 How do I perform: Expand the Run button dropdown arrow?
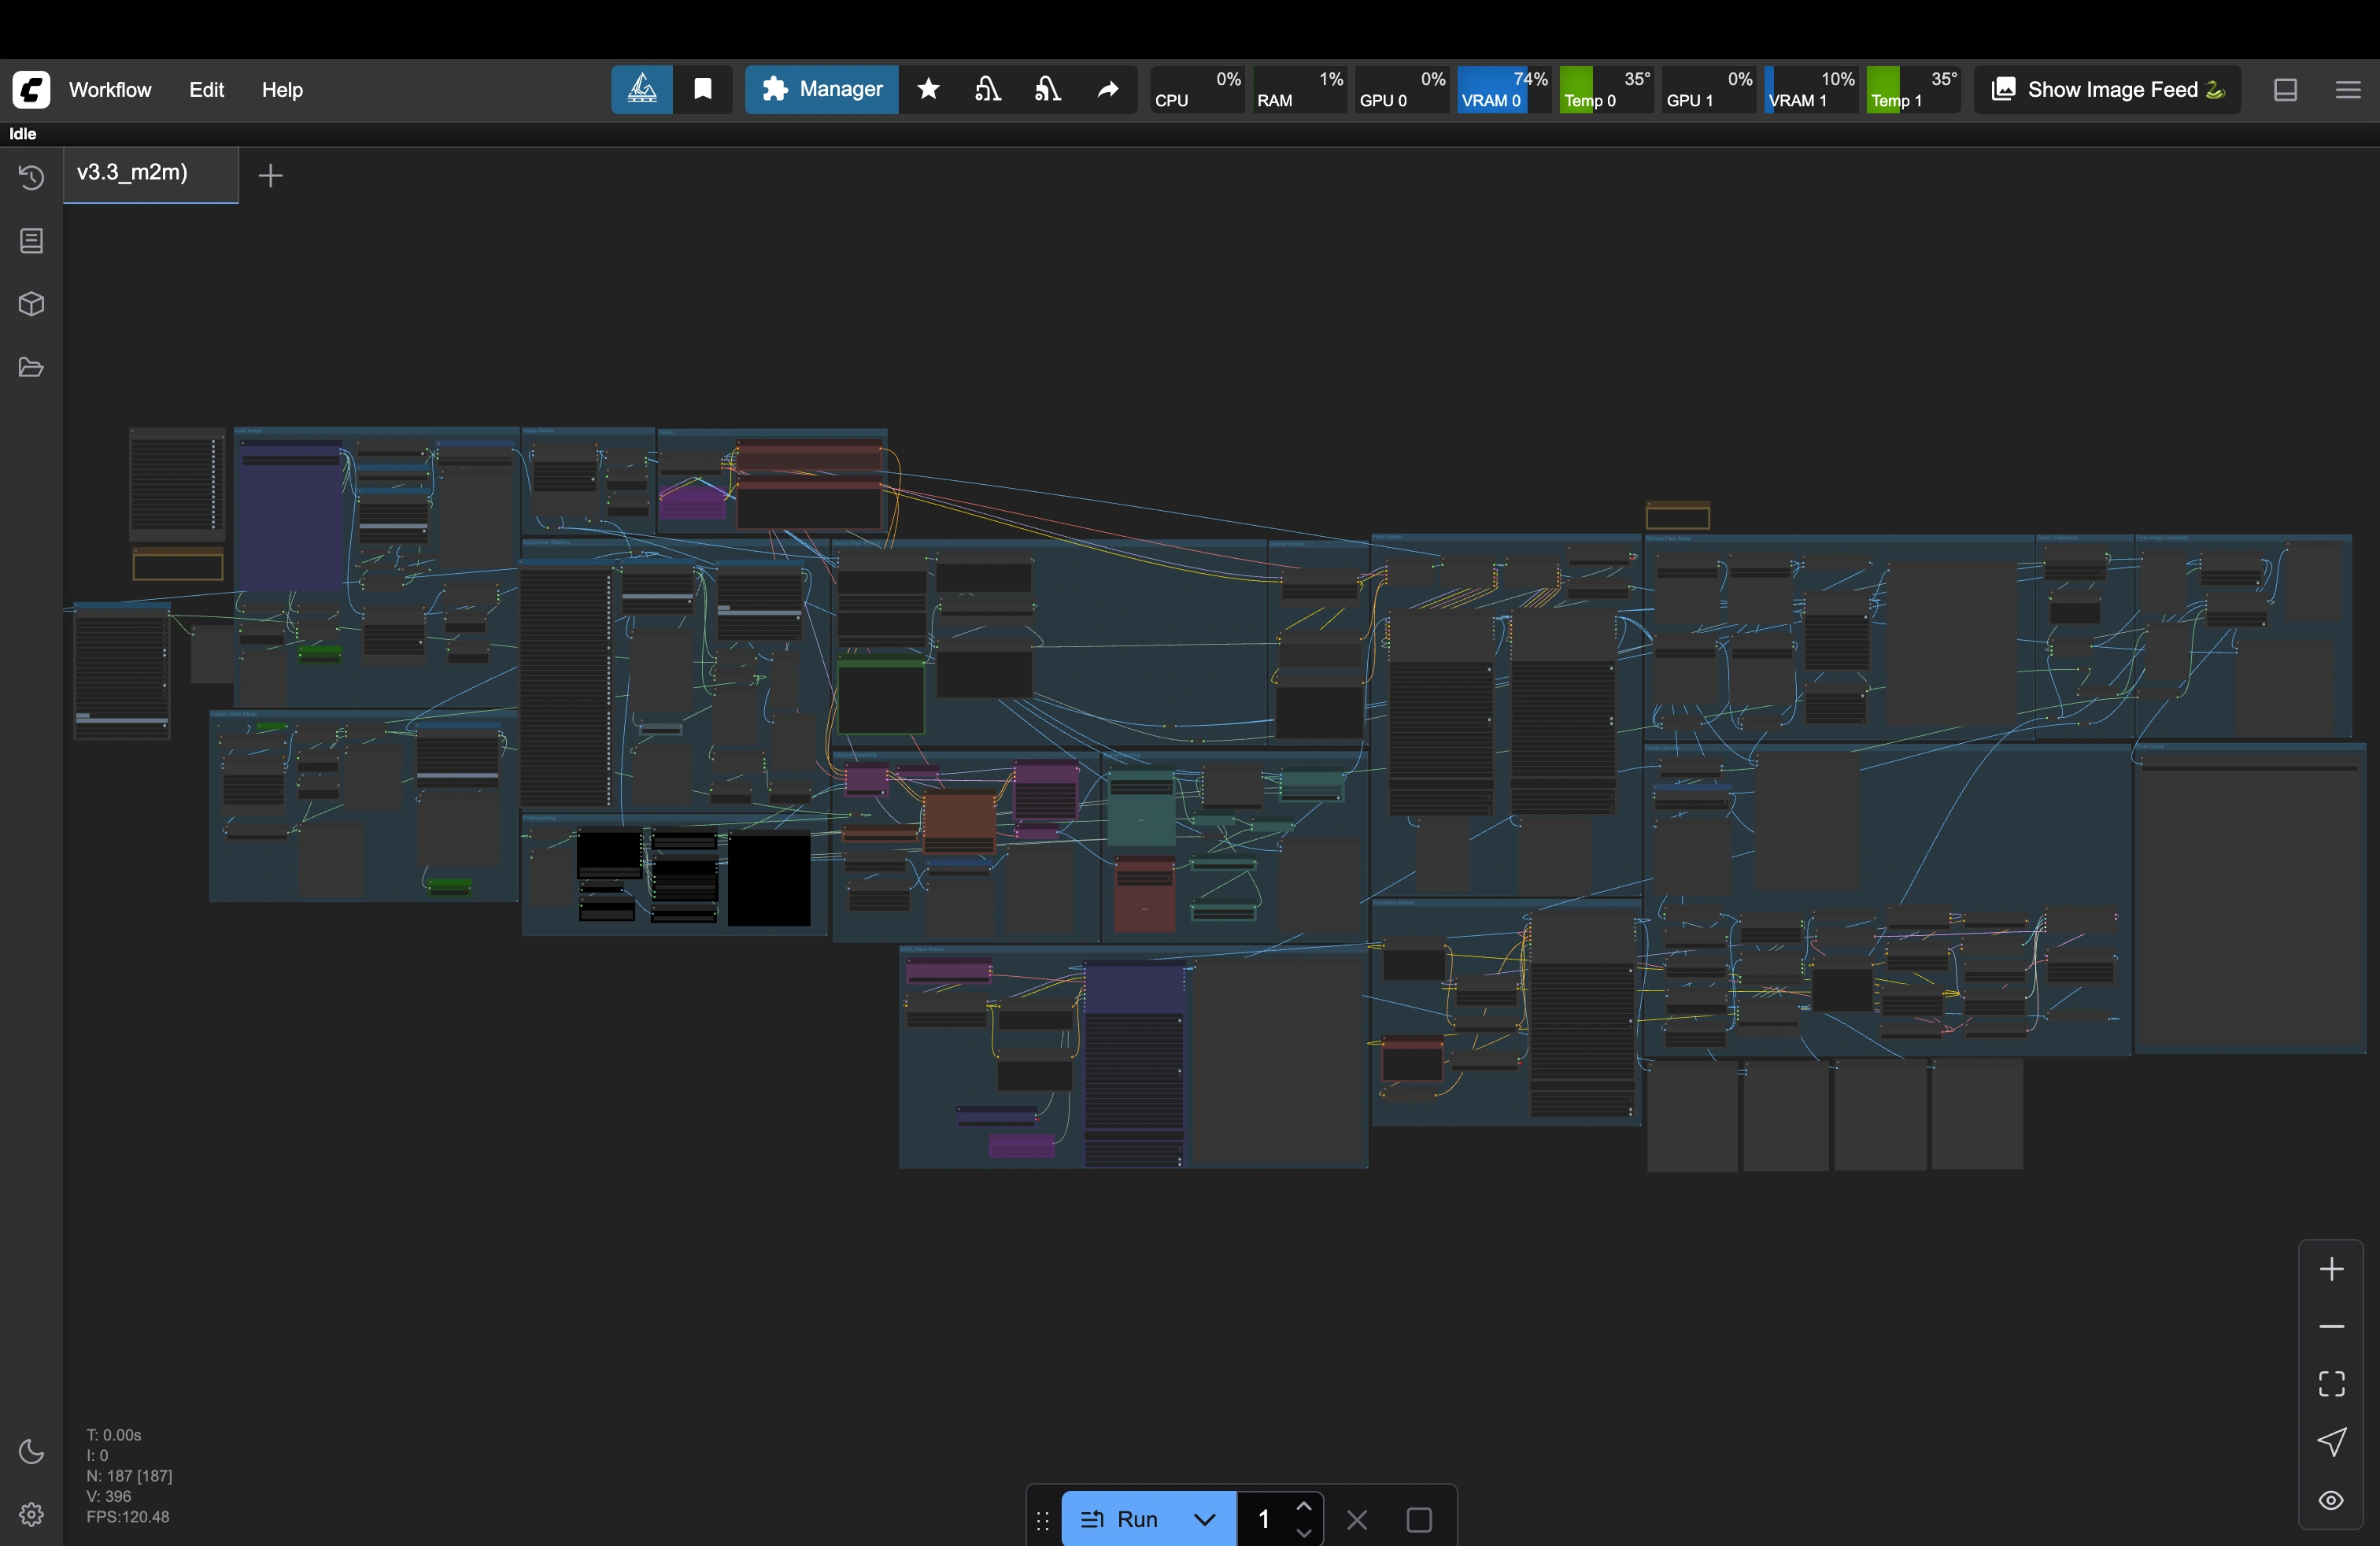1205,1519
